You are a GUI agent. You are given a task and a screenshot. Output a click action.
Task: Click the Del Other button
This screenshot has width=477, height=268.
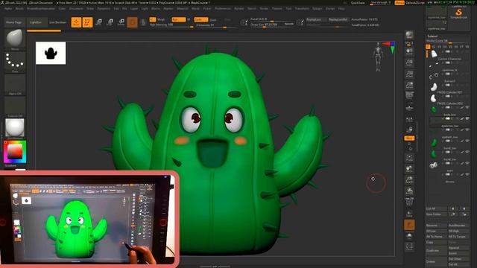458,259
